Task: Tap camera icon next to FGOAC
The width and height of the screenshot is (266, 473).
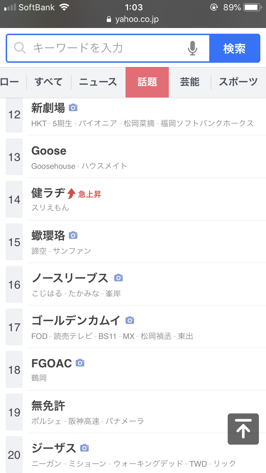Action: (x=80, y=363)
